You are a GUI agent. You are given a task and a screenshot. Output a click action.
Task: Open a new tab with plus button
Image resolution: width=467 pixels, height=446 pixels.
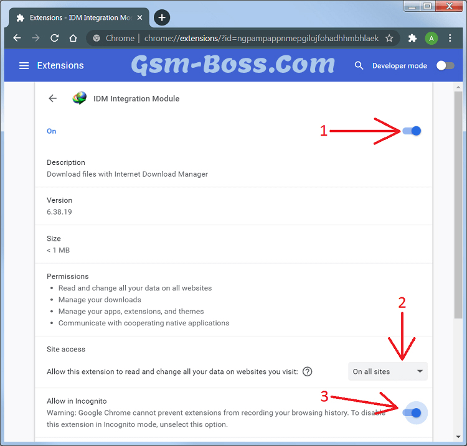[162, 17]
